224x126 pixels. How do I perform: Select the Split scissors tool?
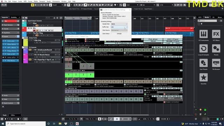(x=88, y=5)
